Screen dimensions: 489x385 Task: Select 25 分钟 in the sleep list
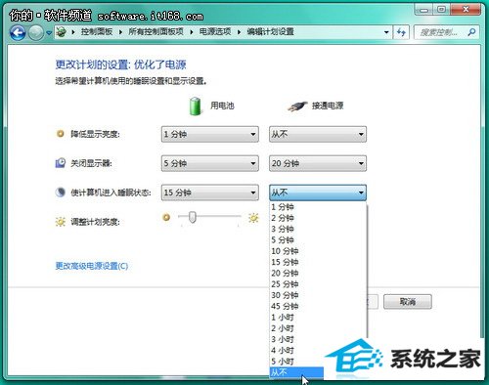coord(318,284)
